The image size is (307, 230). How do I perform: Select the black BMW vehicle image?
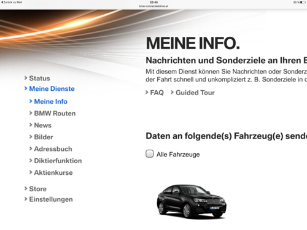point(192,201)
